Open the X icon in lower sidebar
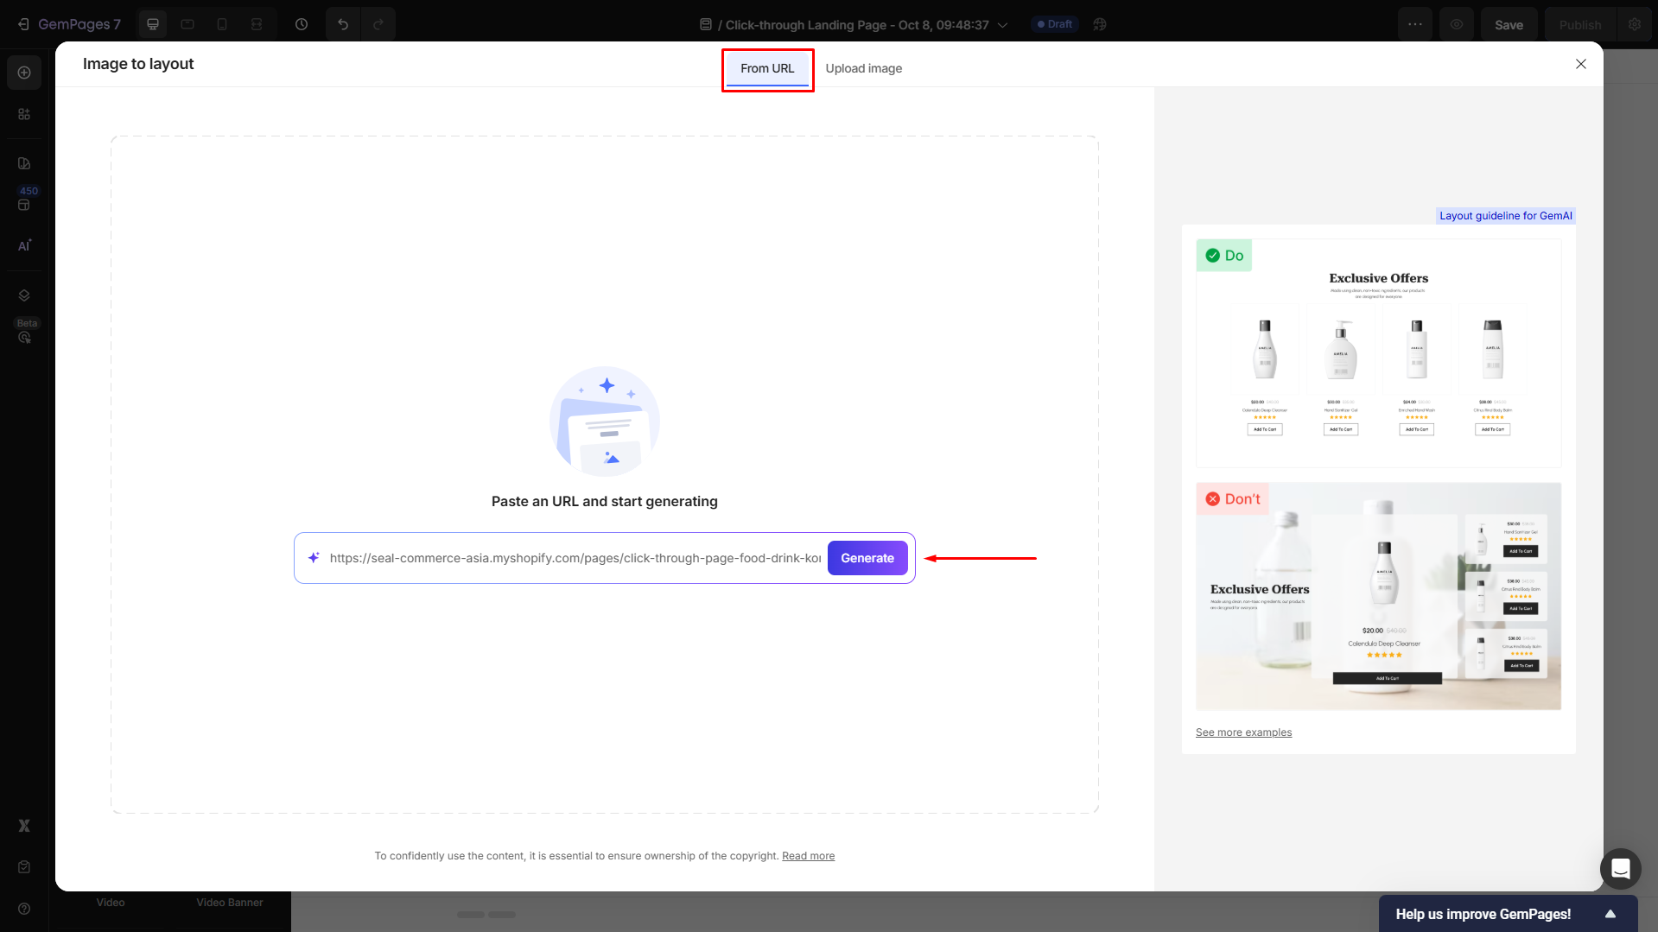This screenshot has height=932, width=1658. pos(24,825)
